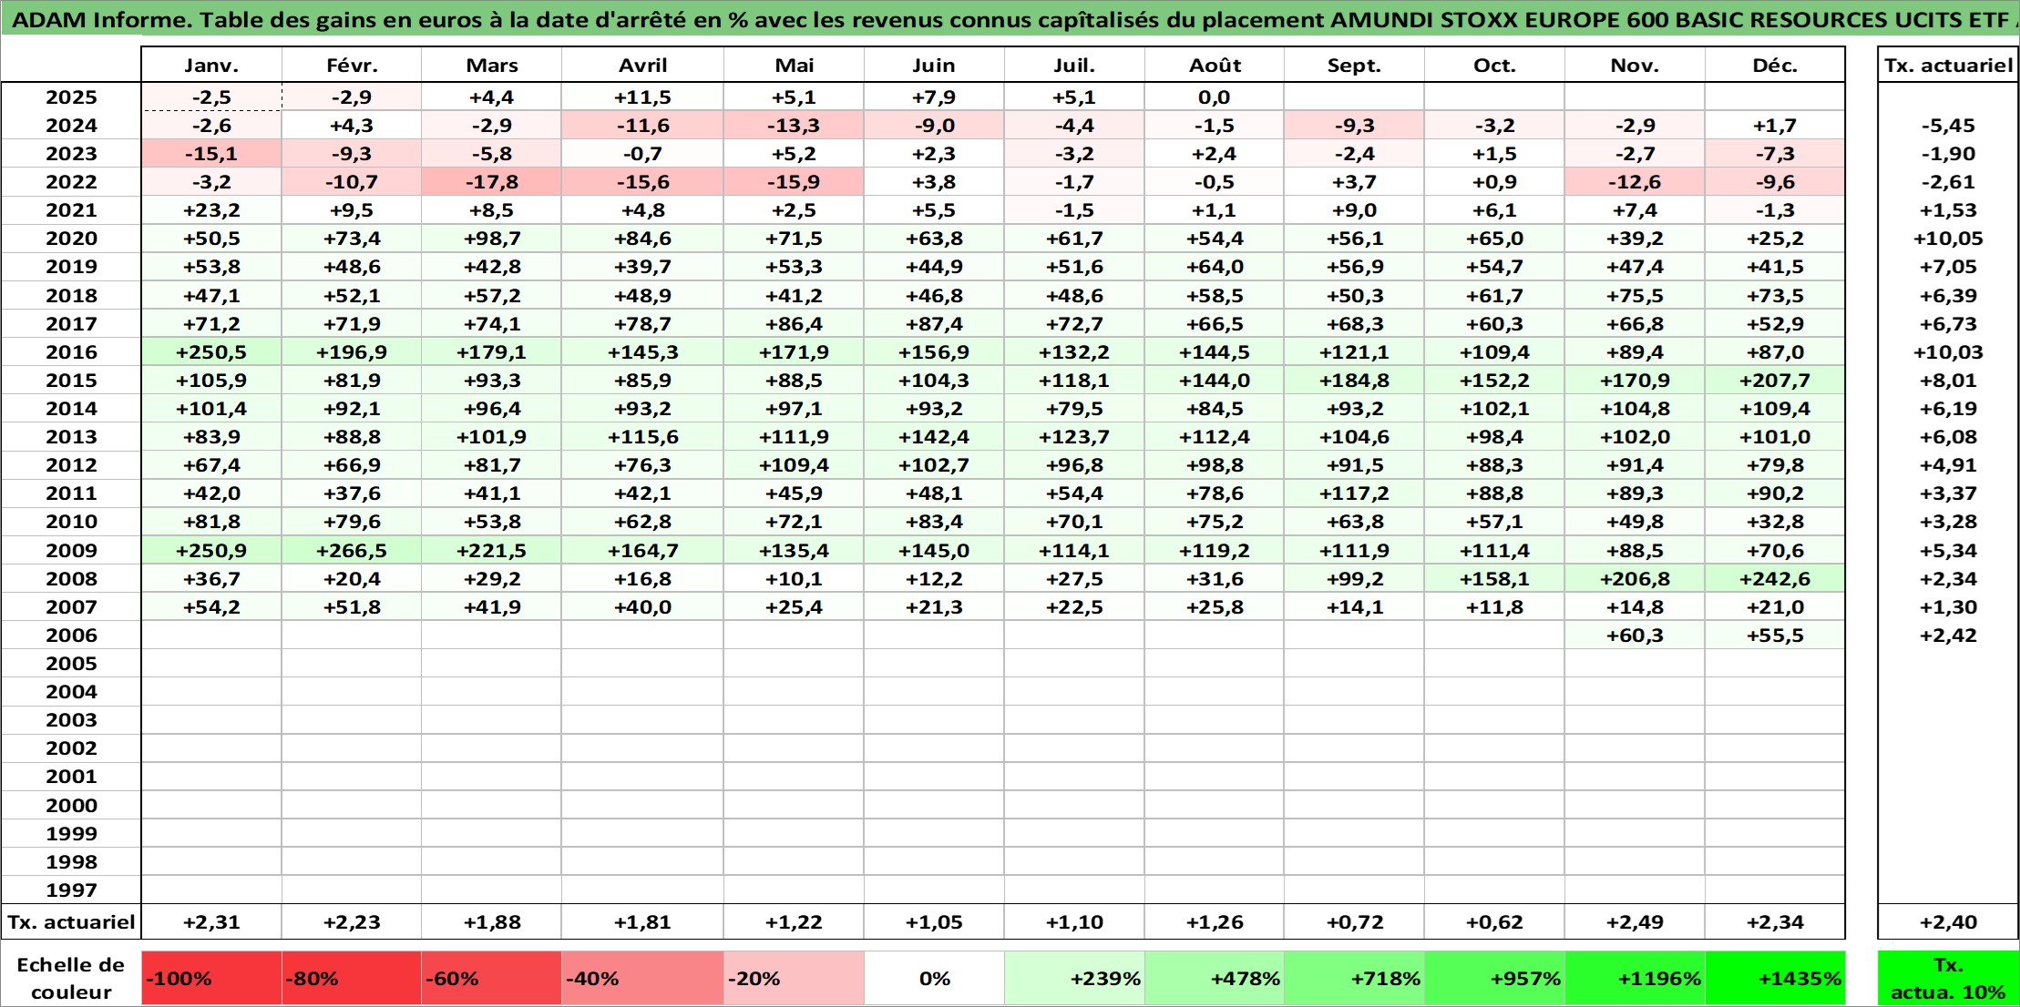Click the Févr. column header
This screenshot has height=1007, width=2020.
352,66
